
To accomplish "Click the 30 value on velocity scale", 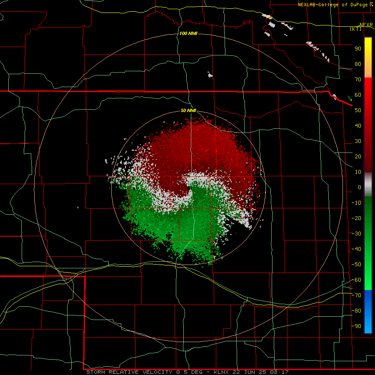I will coord(358,141).
